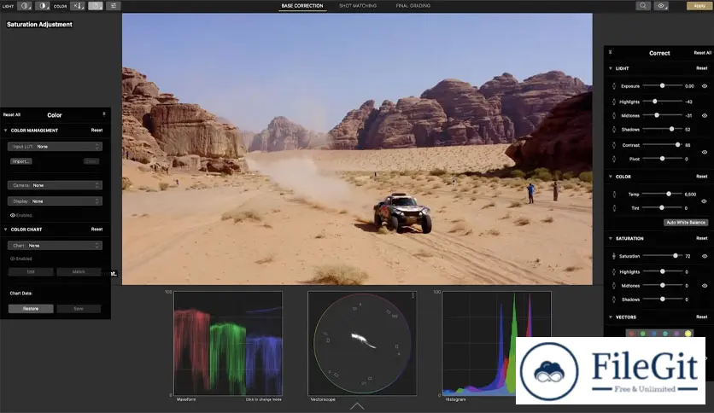Click Reset All in Correct panel

[702, 53]
